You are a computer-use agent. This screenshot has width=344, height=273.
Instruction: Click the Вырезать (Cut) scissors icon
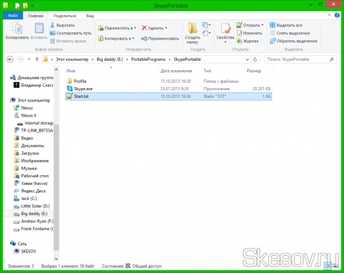53,25
